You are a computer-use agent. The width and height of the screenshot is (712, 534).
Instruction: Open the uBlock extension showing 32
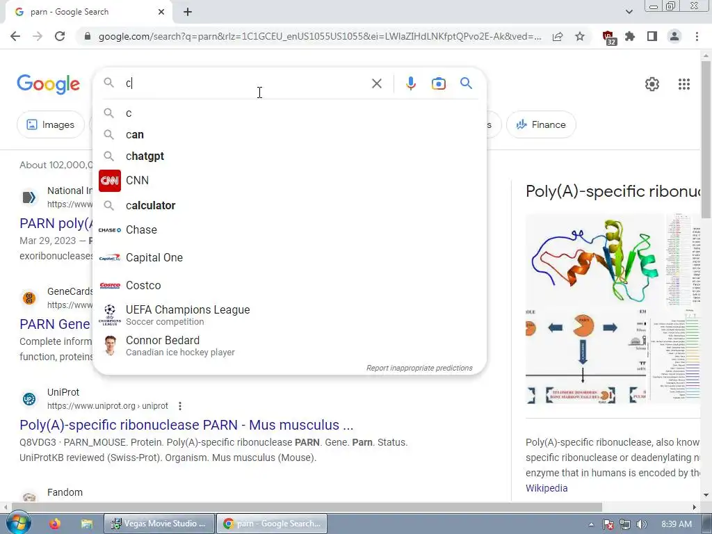609,38
